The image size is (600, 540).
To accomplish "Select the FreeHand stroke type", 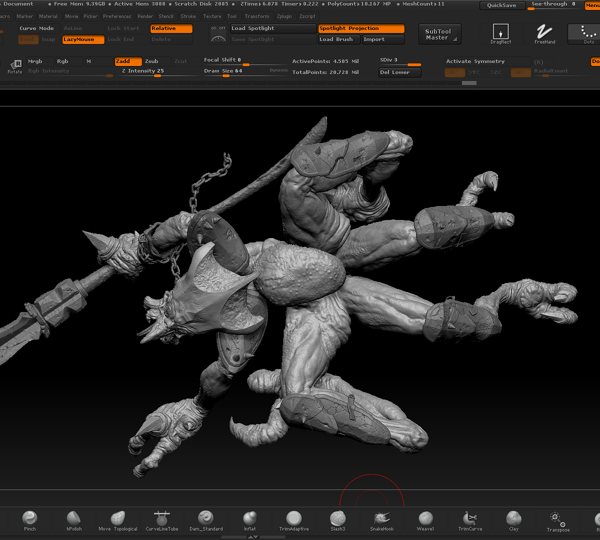I will (x=544, y=34).
